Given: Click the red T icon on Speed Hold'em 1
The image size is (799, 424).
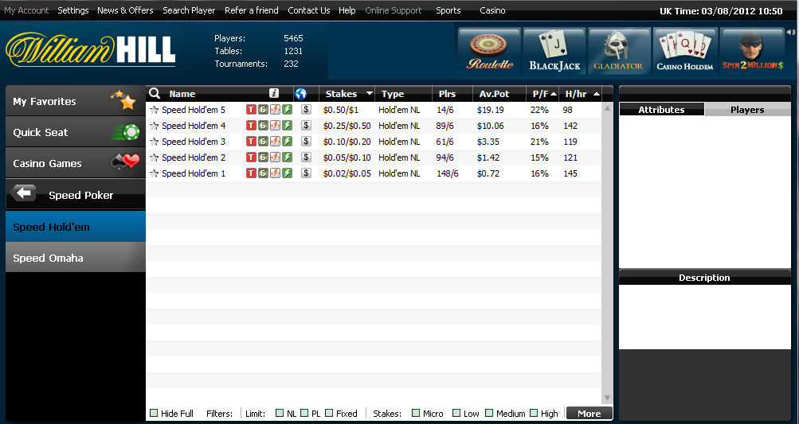Looking at the screenshot, I should (251, 173).
